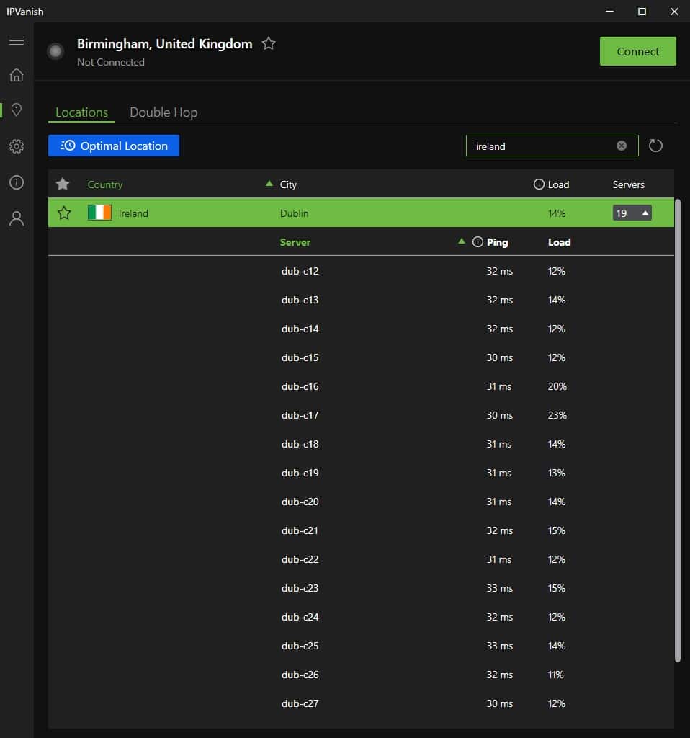Clear the ireland search text
This screenshot has width=690, height=738.
tap(622, 146)
